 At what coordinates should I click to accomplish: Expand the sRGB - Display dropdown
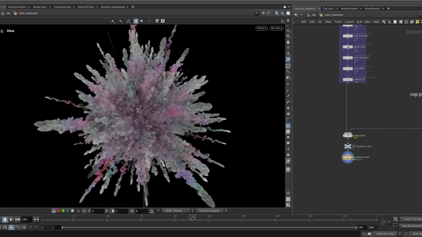coord(178,211)
